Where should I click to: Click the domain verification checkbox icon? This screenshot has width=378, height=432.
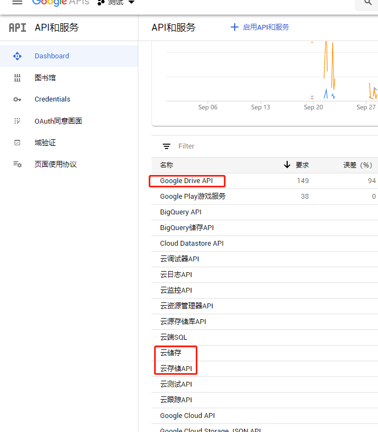click(x=17, y=143)
